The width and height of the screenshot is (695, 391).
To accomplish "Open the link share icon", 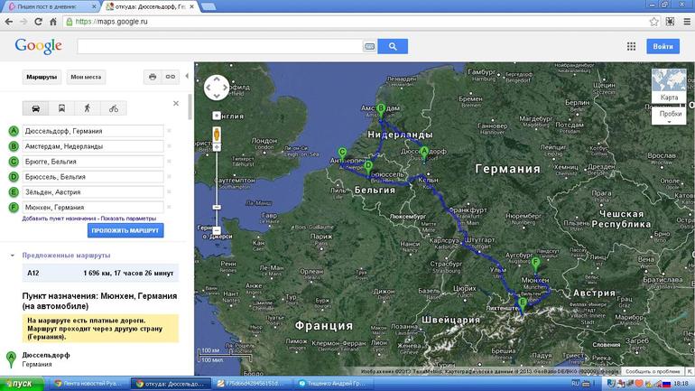I will pos(170,78).
